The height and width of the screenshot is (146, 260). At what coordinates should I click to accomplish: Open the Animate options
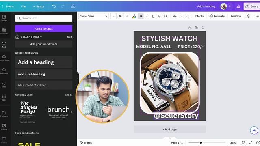pyautogui.click(x=217, y=16)
